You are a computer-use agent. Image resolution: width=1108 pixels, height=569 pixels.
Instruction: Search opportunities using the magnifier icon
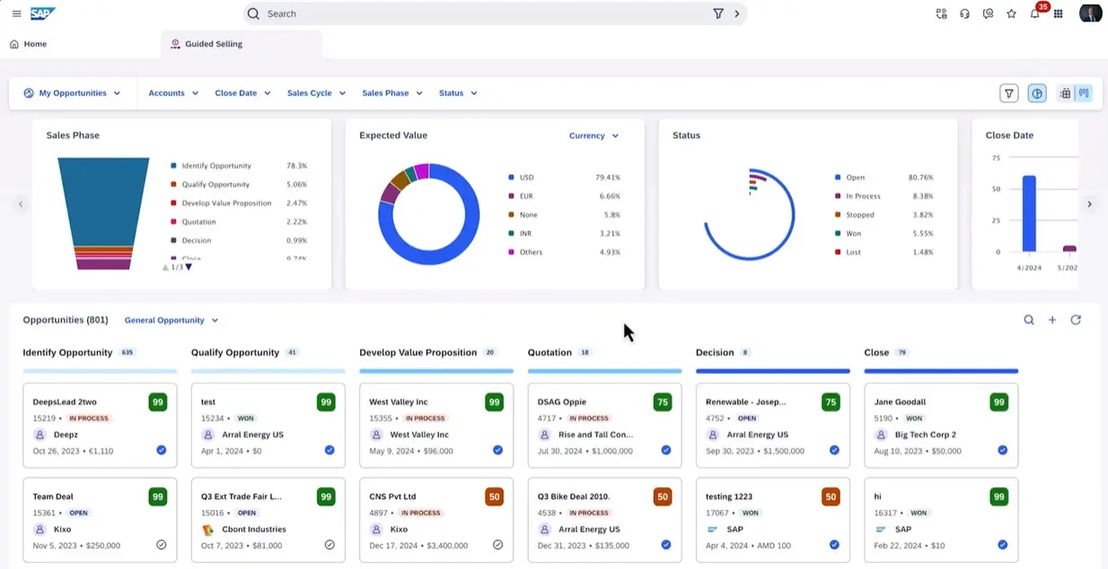(x=1029, y=320)
